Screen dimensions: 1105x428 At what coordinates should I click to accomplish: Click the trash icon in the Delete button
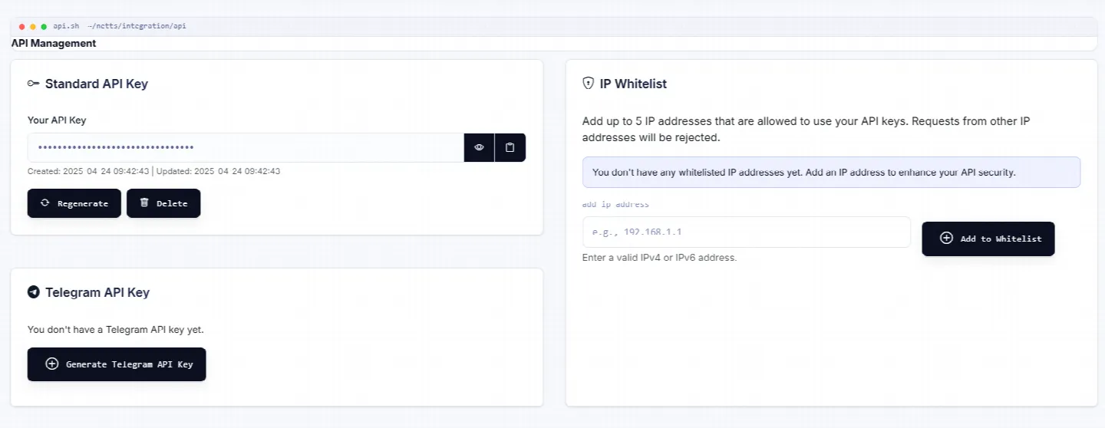click(x=144, y=203)
